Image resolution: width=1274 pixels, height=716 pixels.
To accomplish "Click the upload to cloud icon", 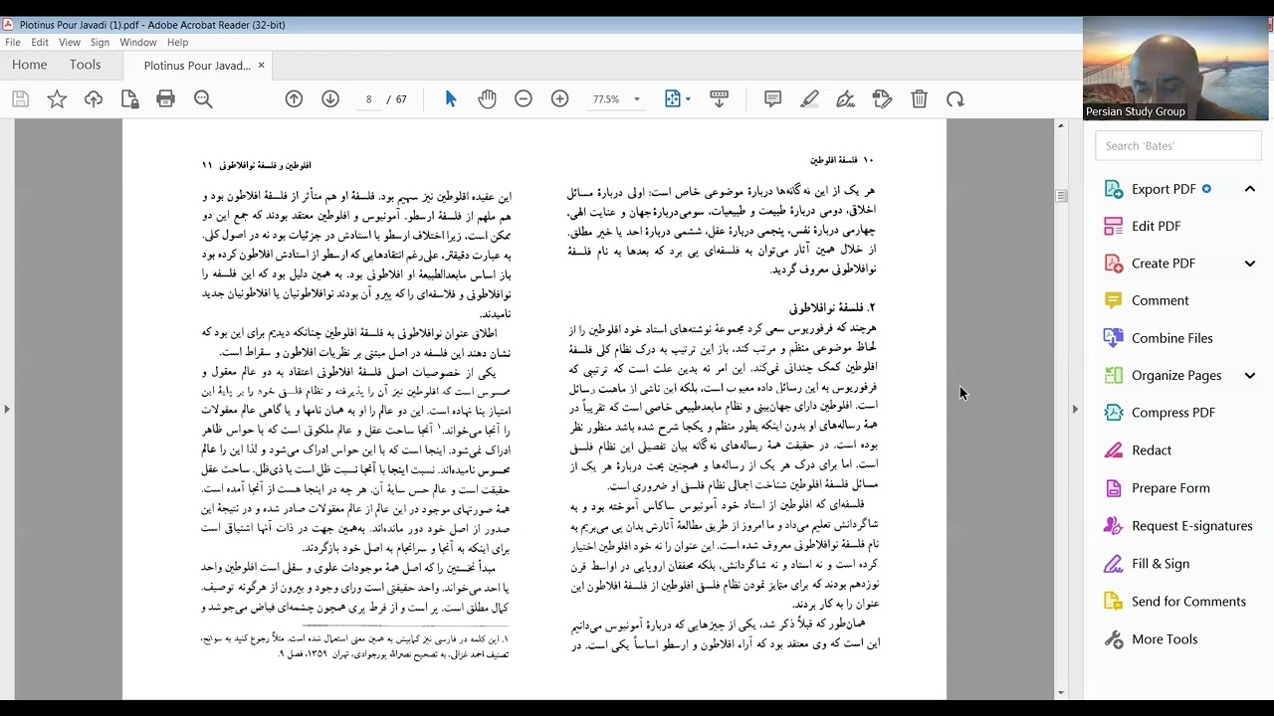I will [x=94, y=99].
